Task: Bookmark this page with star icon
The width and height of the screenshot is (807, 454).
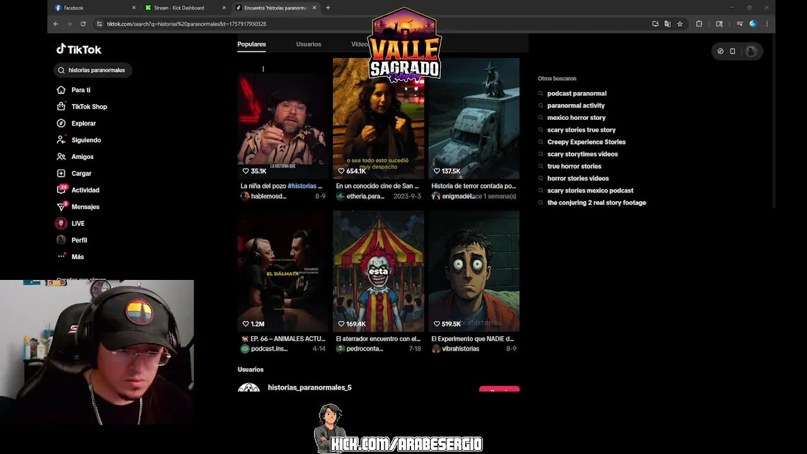Action: (x=680, y=24)
